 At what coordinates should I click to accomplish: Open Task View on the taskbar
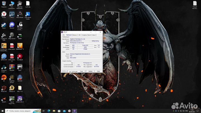click(x=44, y=111)
